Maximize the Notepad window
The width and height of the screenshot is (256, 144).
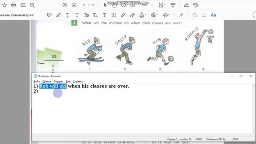click(x=241, y=76)
